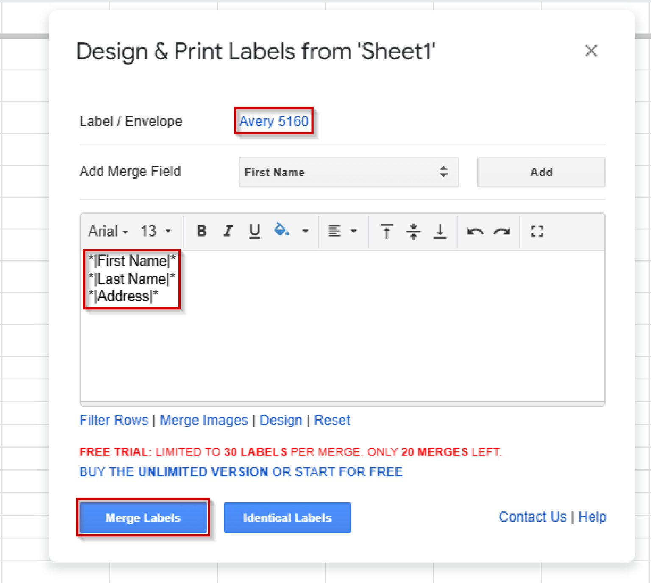
Task: Open the First Name merge field selector
Action: (348, 172)
